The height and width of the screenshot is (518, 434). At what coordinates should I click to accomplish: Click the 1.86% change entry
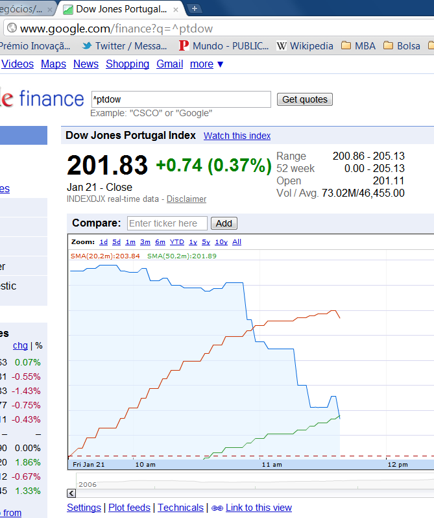click(x=28, y=462)
